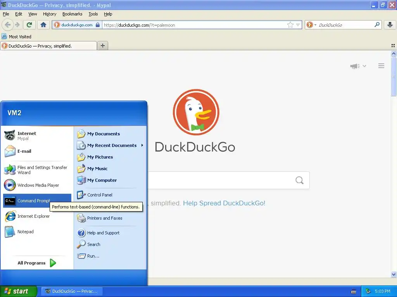Go to the browser Home page

pos(43,25)
